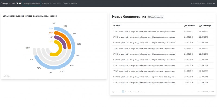Click the 0% axis label
Viewport: 217px width, 107px height.
point(54,23)
